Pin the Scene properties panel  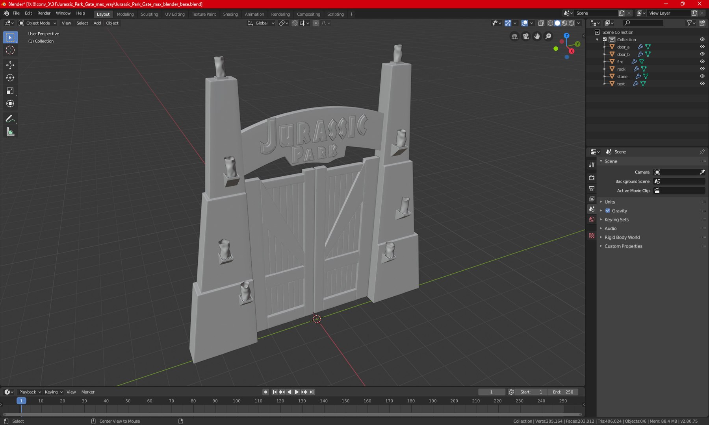[702, 152]
